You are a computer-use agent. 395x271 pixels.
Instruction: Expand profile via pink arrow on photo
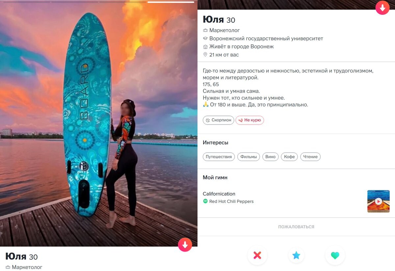(185, 245)
